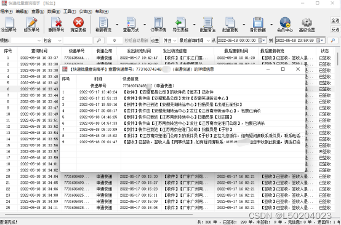The image size is (341, 225).
Task: Click the 查看方式 view mode icon
Action: point(131,23)
